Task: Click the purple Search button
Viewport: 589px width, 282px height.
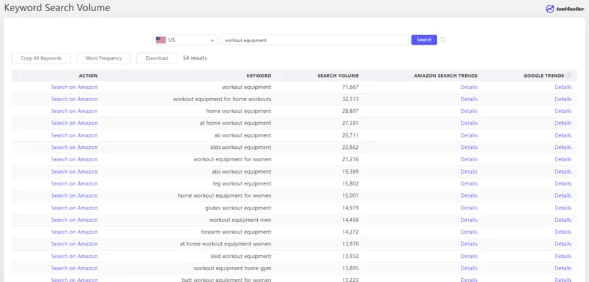Action: click(x=424, y=40)
